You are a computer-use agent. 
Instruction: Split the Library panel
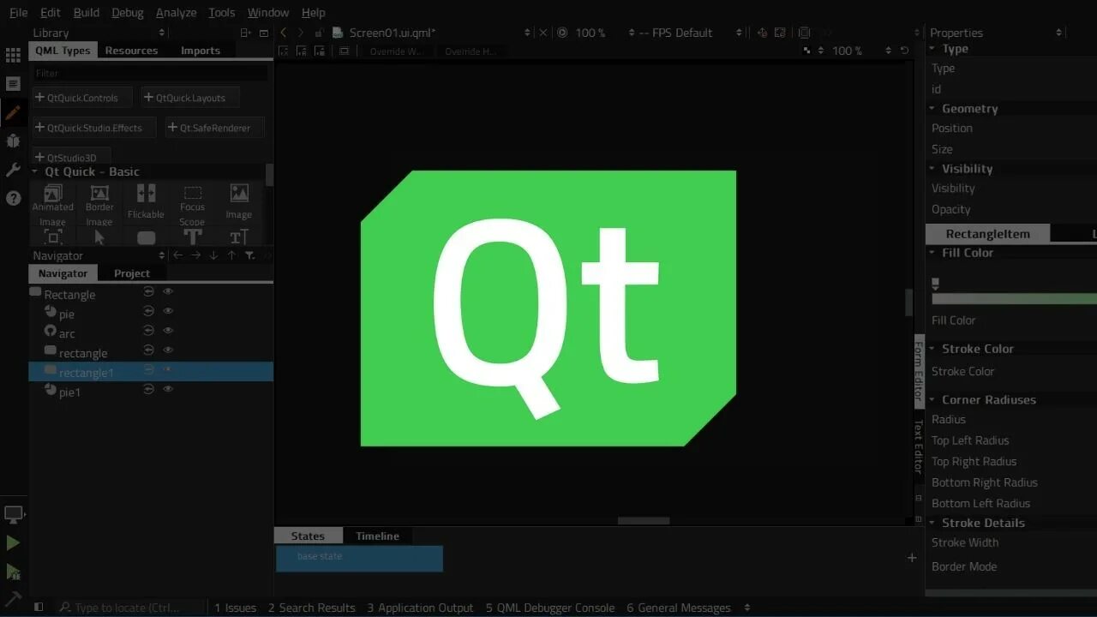tap(245, 33)
